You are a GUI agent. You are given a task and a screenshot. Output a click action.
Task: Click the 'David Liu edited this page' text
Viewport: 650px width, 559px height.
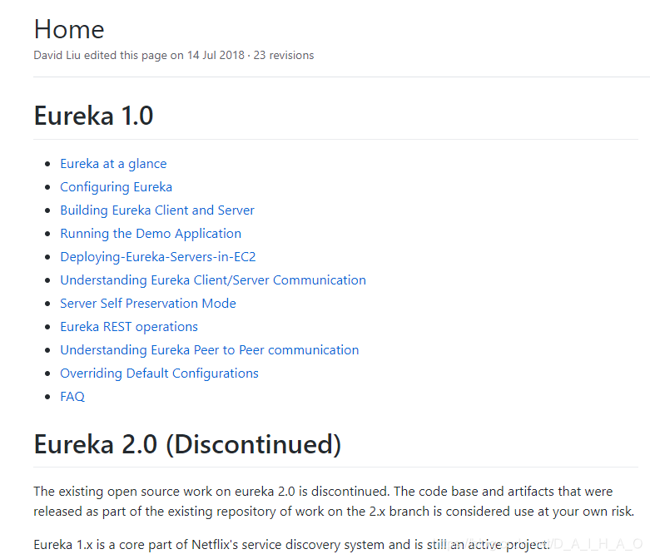tap(102, 55)
